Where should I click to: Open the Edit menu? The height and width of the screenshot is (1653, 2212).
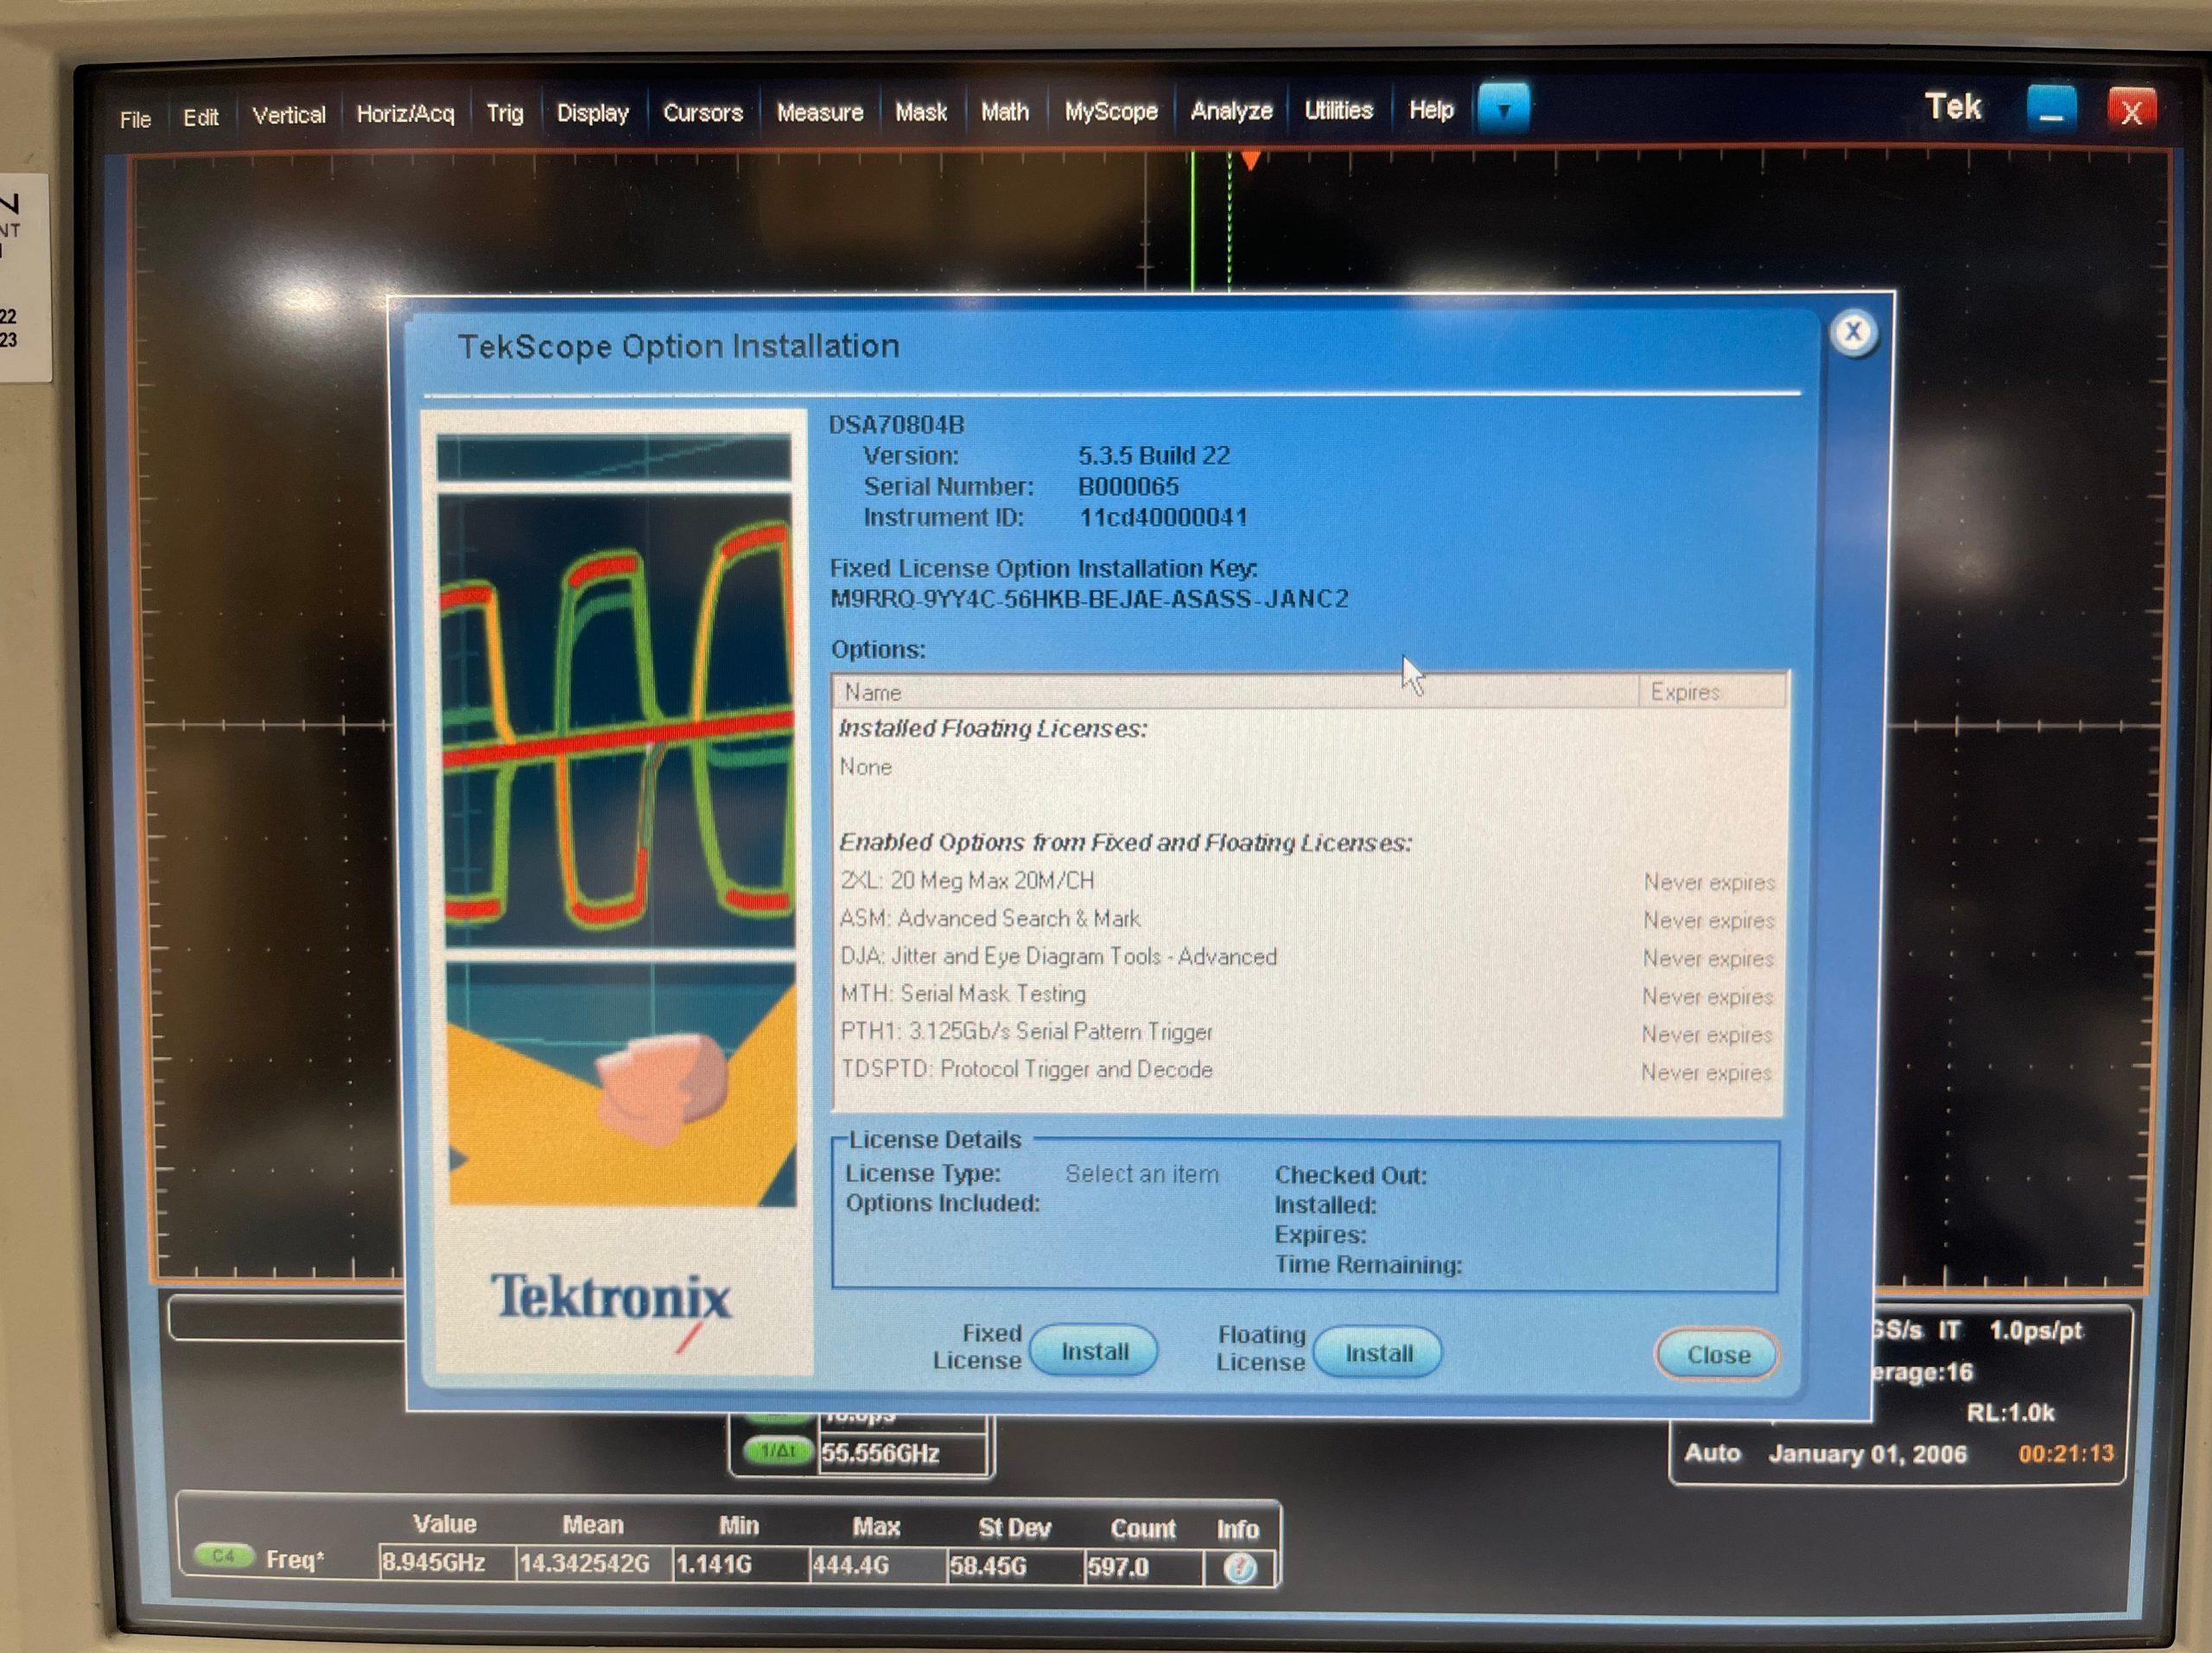[200, 117]
